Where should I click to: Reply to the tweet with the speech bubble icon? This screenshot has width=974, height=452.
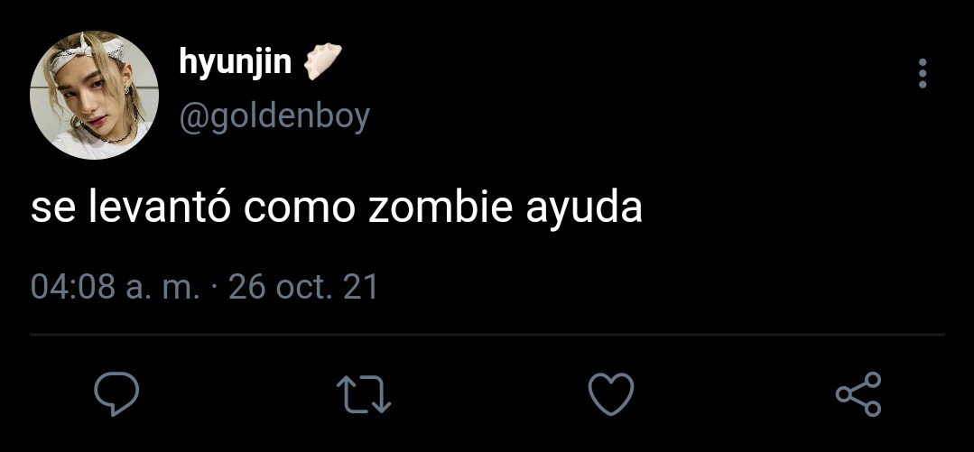tap(116, 393)
